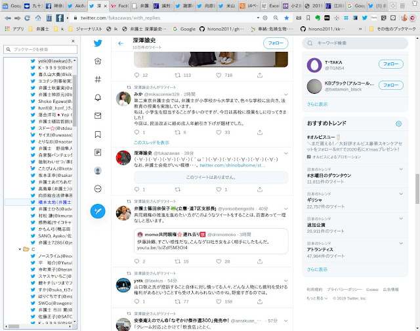
Task: Follow 深澤諭史 with the header フォロー button
Action: (276, 43)
